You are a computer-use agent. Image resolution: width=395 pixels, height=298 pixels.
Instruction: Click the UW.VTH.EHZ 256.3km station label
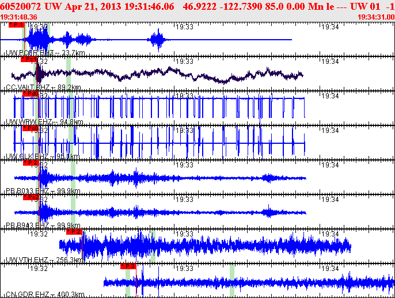click(x=44, y=260)
